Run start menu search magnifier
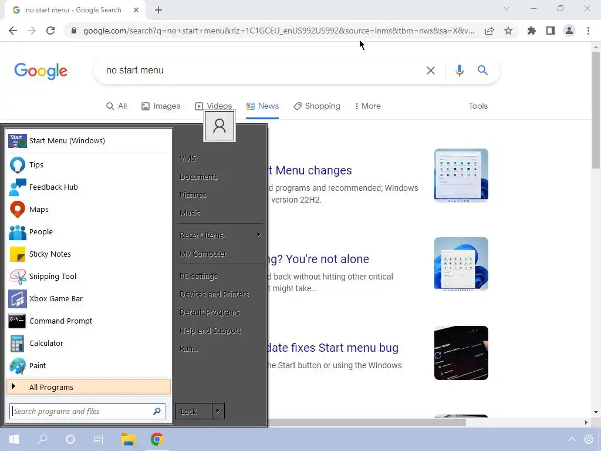This screenshot has width=601, height=451. pos(157,411)
